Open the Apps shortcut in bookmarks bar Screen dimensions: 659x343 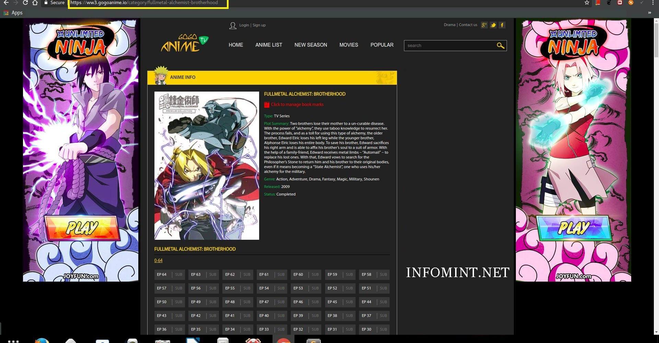(13, 13)
